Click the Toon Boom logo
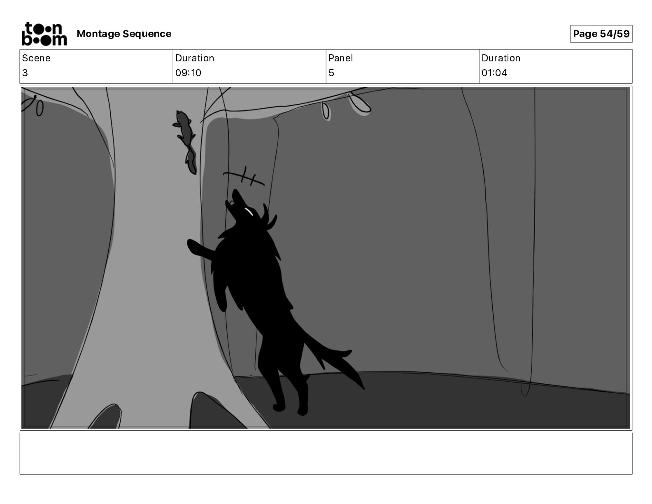The image size is (652, 504). click(44, 34)
